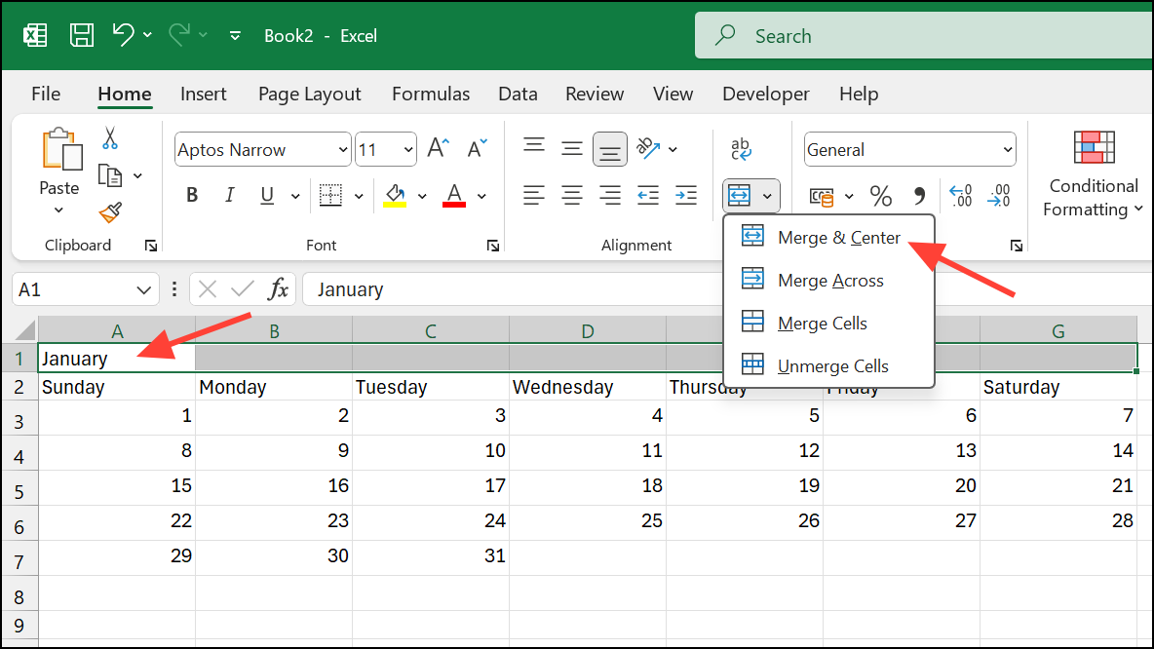The width and height of the screenshot is (1154, 649).
Task: Click the Percent Style icon
Action: tap(881, 197)
